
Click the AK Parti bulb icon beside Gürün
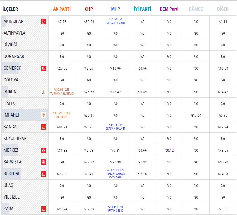click(x=43, y=92)
